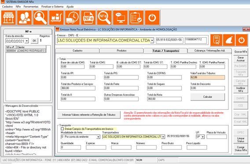Click Informar Valores referente a Retenção button

(89, 115)
